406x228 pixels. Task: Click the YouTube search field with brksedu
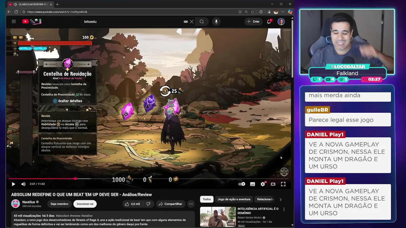pos(132,22)
